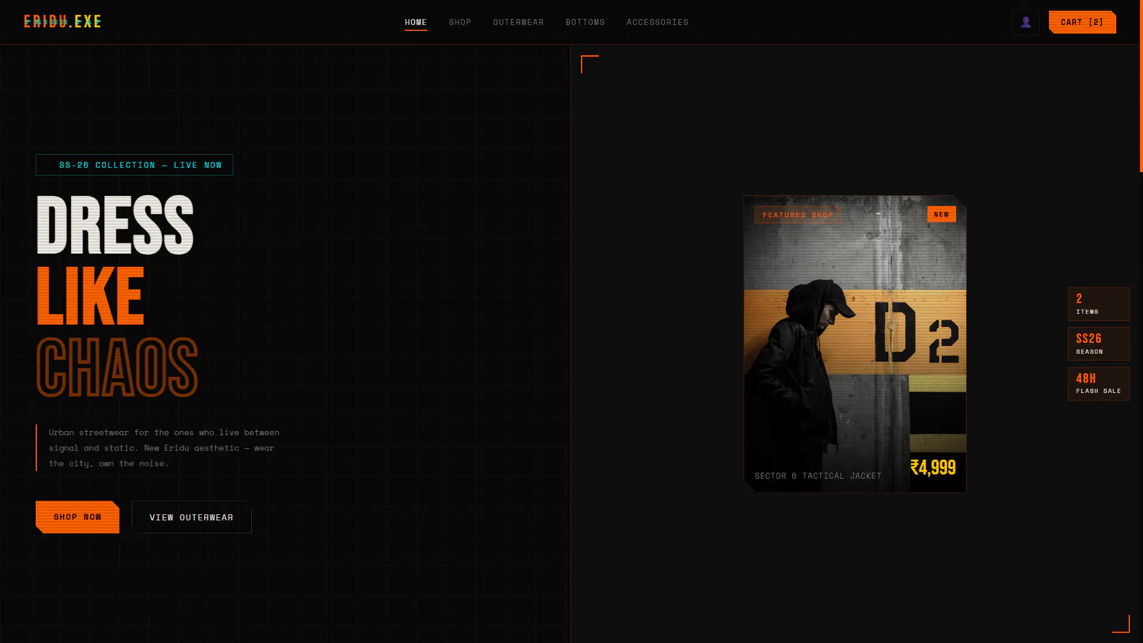Click the 48H Flash Sale stat box
The width and height of the screenshot is (1143, 643).
(x=1099, y=383)
